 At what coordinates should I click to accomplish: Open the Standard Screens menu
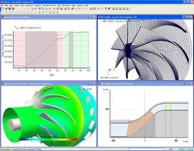tap(49, 5)
